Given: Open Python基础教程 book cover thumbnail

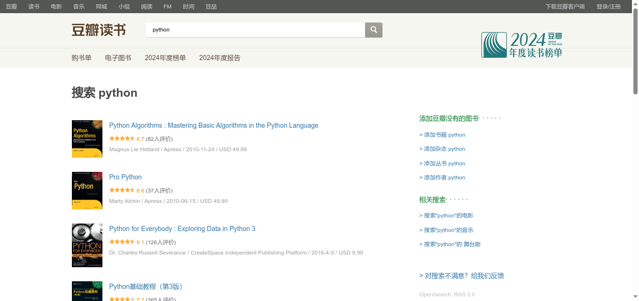Looking at the screenshot, I should [87, 291].
